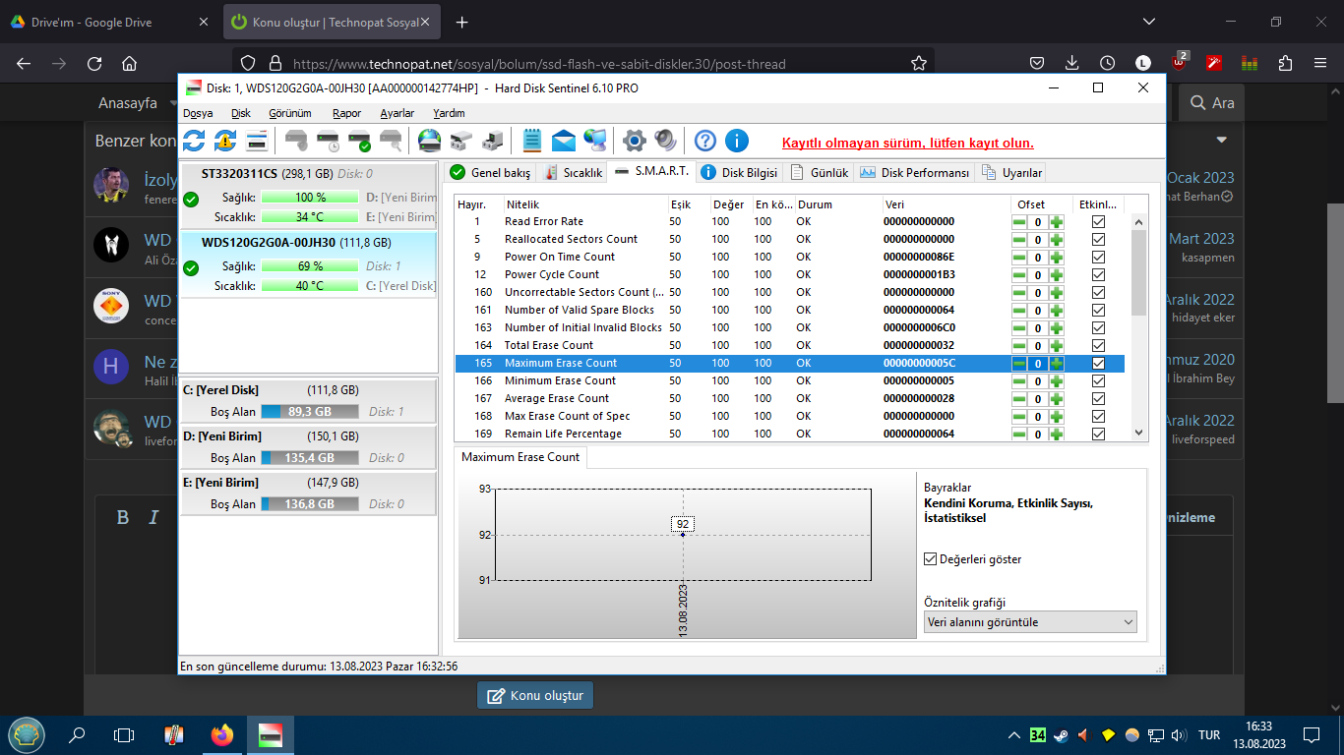
Task: Uncheck Etkinleştir box for Power On Time Count
Action: (x=1099, y=258)
